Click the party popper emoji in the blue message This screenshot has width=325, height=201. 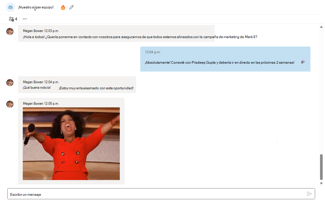click(x=303, y=61)
